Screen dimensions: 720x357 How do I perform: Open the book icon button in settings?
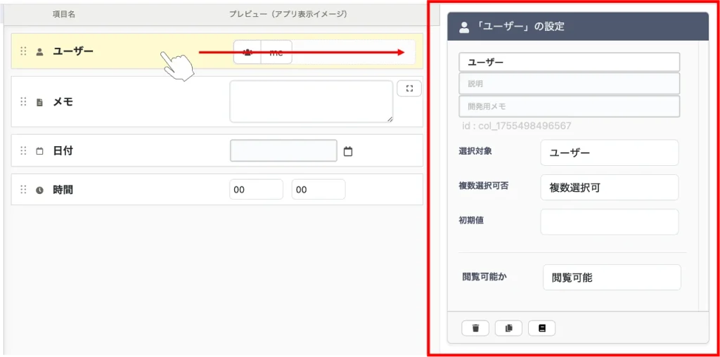pyautogui.click(x=542, y=327)
